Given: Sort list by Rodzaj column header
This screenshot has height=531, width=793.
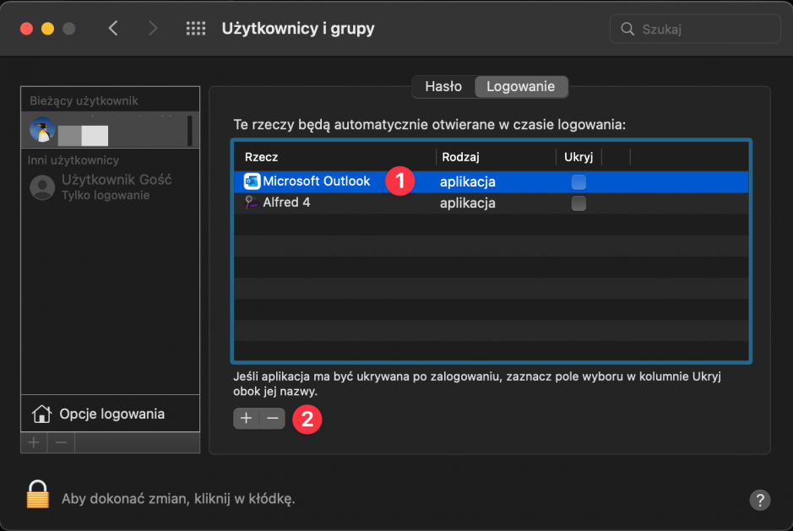Looking at the screenshot, I should (x=494, y=157).
